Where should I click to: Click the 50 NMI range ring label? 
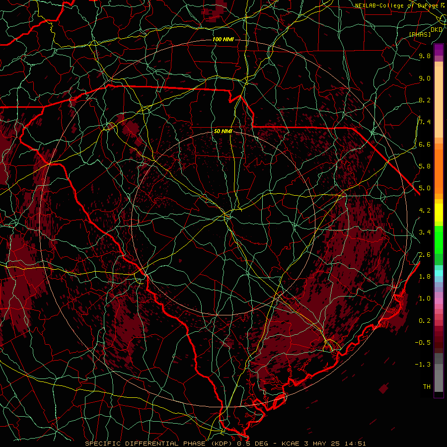tap(223, 131)
